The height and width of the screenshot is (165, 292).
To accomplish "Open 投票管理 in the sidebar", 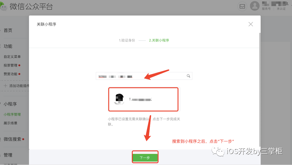I will tap(11, 65).
